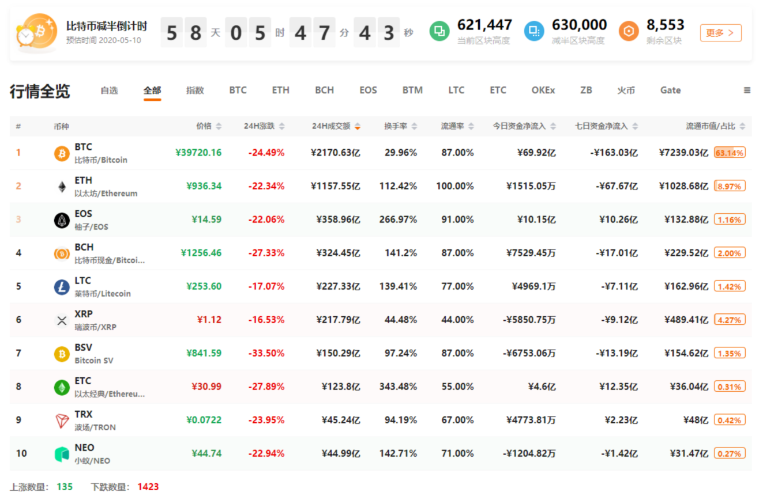Screen dimensions: 759x500
Task: Click TRX market cap ¥48亿
Action: click(x=696, y=420)
